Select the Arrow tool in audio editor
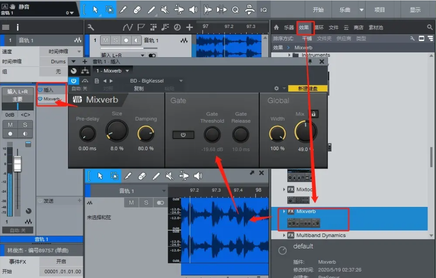436x278 pixels. 100,176
